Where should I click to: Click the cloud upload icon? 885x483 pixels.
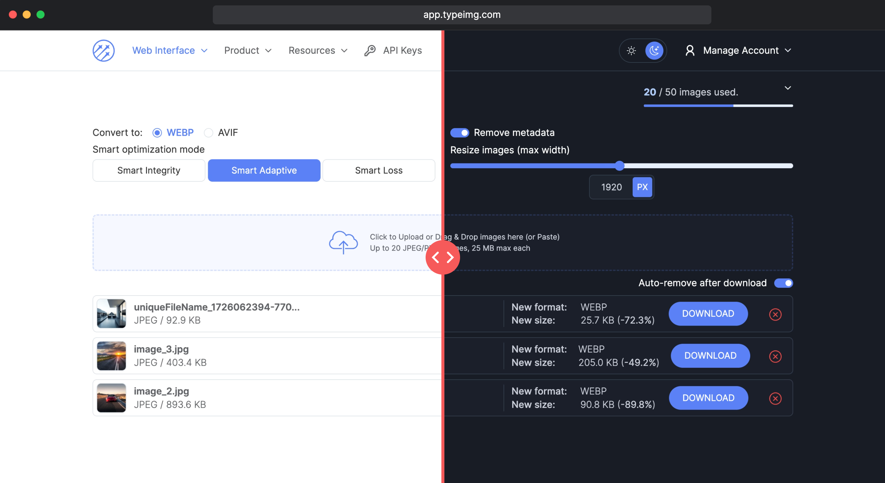(x=343, y=242)
